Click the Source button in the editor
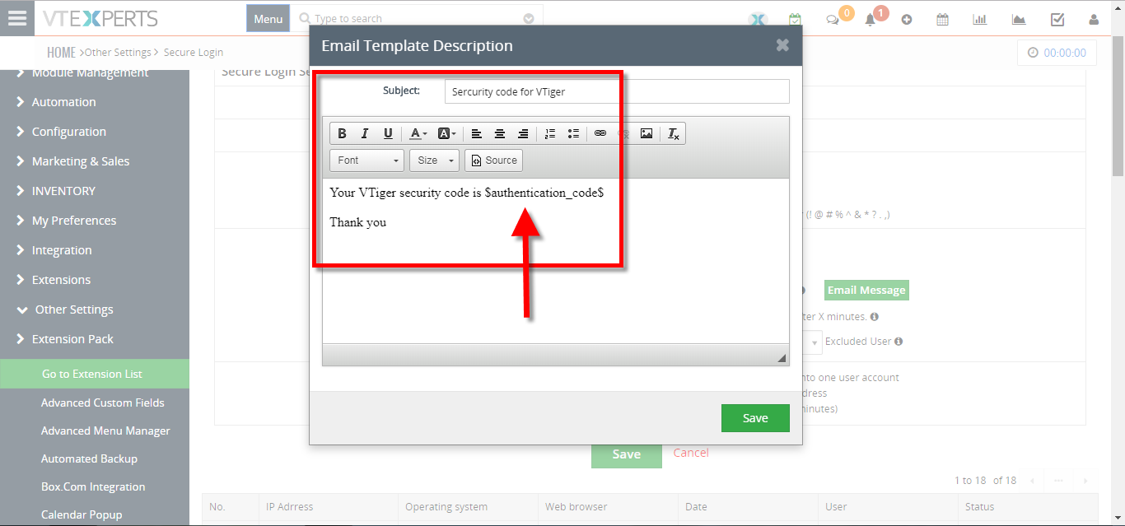Viewport: 1125px width, 526px height. pos(493,161)
